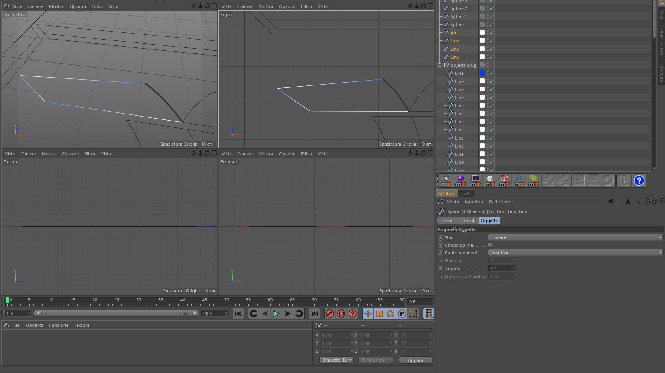665x373 pixels.
Task: Toggle rotation keying circular arrows icon
Action: [391, 314]
